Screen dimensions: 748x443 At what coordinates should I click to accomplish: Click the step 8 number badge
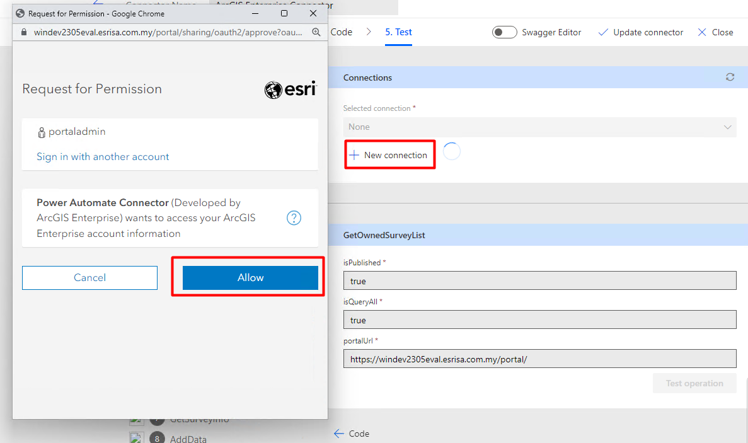coord(157,437)
